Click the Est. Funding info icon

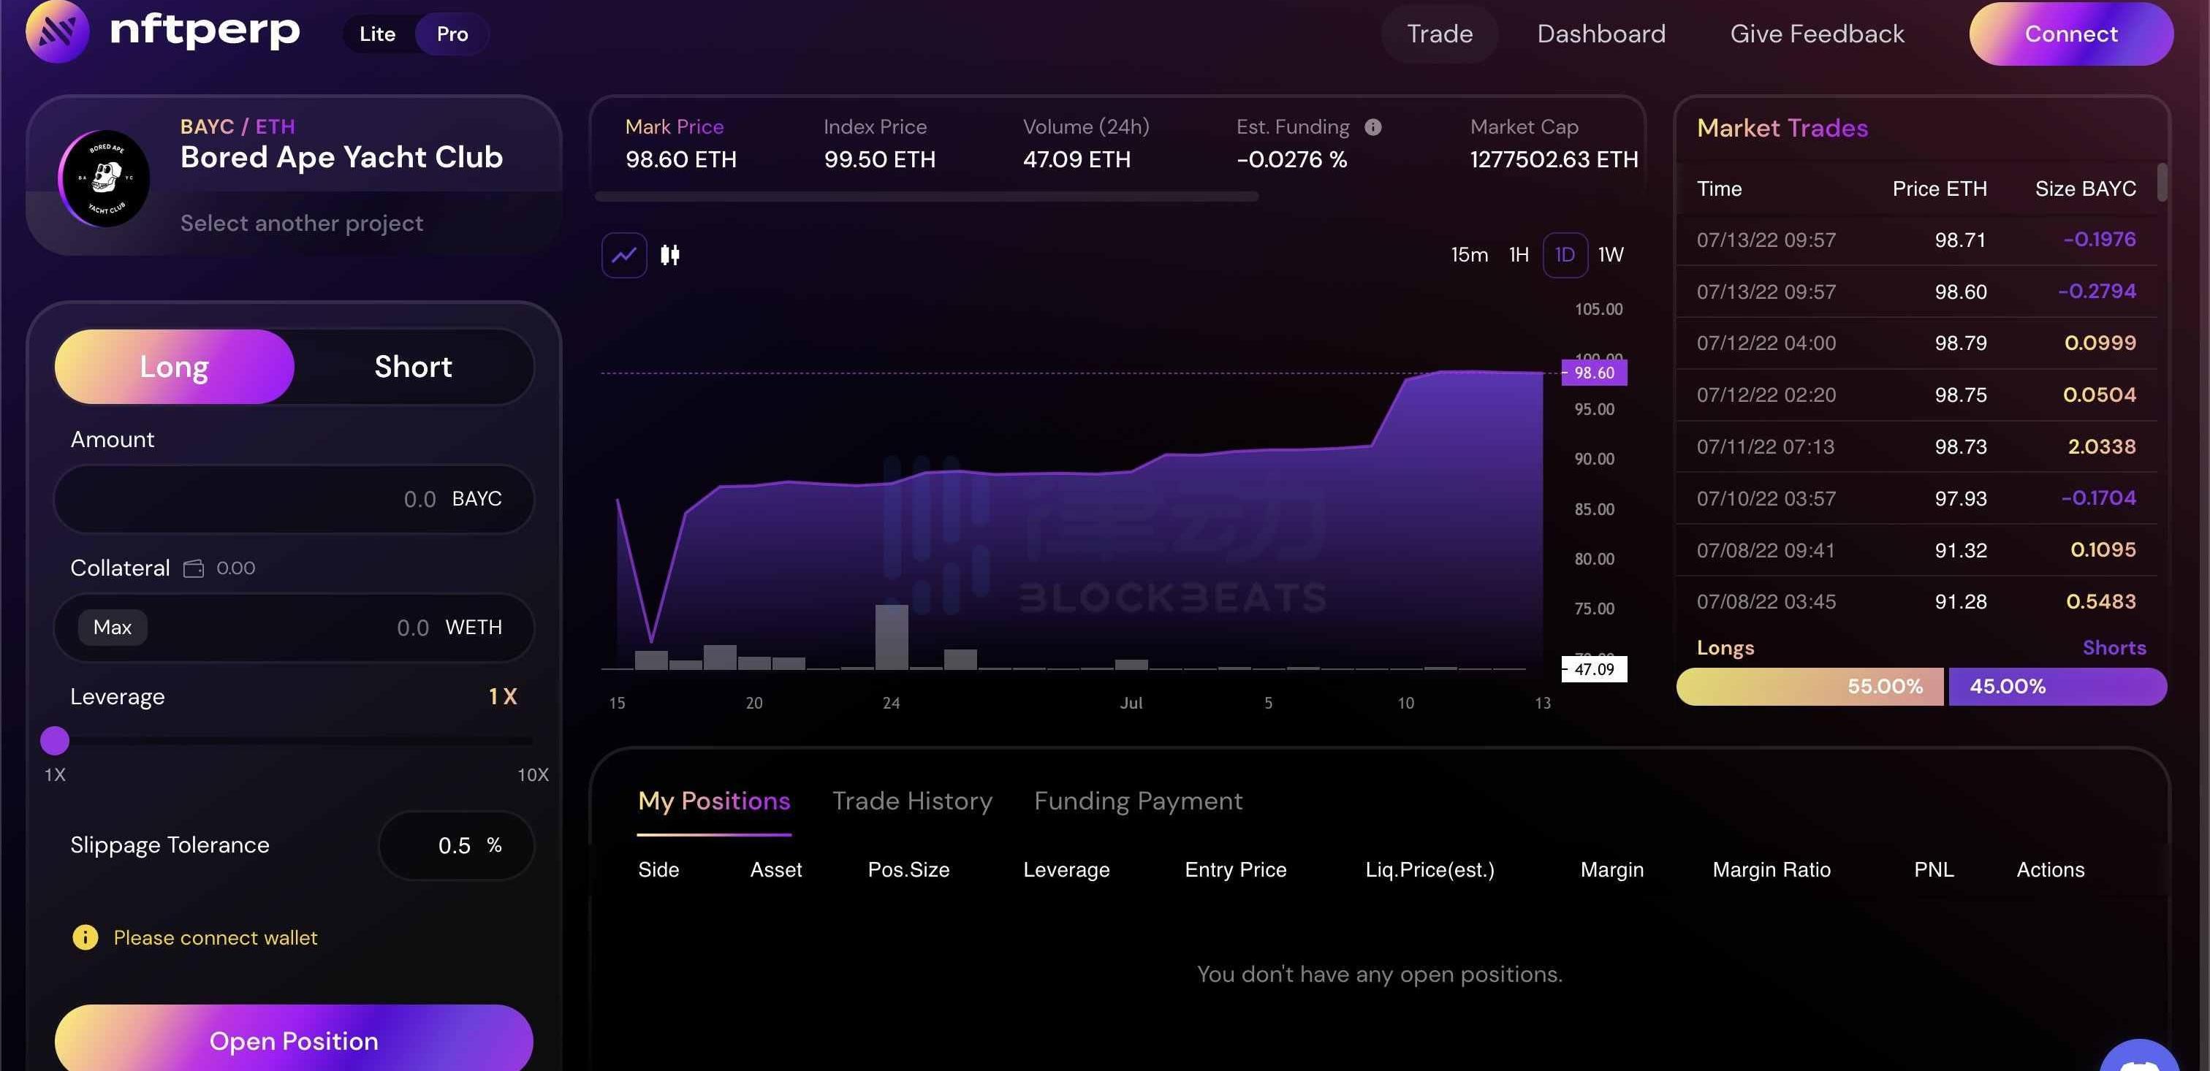coord(1372,127)
